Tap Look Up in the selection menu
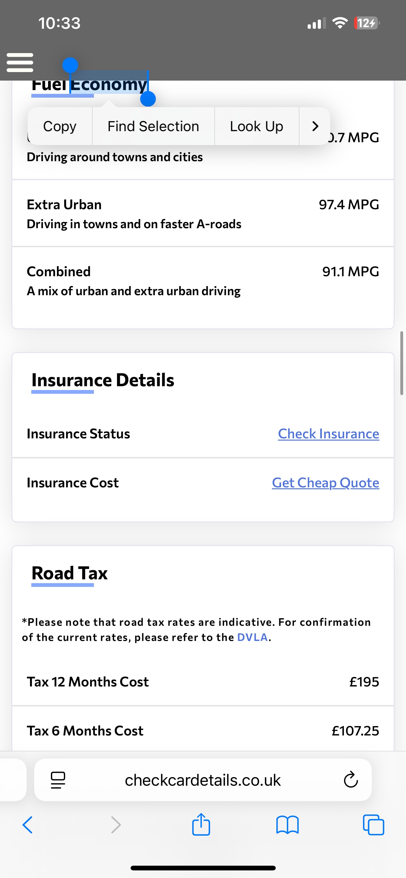Image resolution: width=406 pixels, height=878 pixels. (x=256, y=126)
